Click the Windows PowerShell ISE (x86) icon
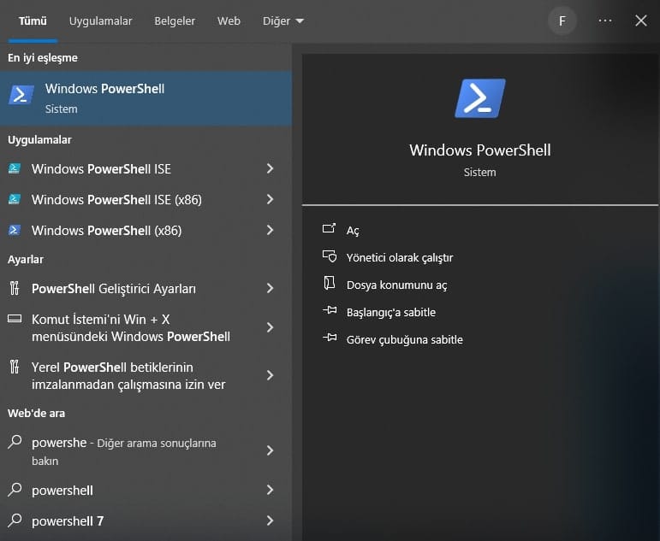 (x=15, y=200)
